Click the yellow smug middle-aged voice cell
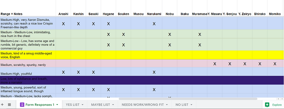284x109 pixels. (28, 55)
